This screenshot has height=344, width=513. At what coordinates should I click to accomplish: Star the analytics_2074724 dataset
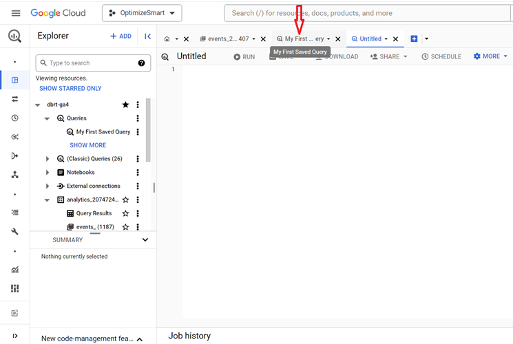coord(125,200)
